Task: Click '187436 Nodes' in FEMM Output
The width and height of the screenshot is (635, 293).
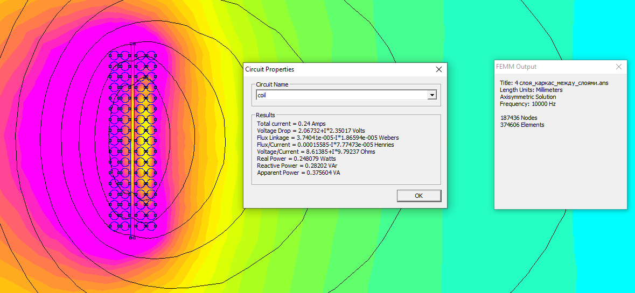Action: click(x=519, y=118)
